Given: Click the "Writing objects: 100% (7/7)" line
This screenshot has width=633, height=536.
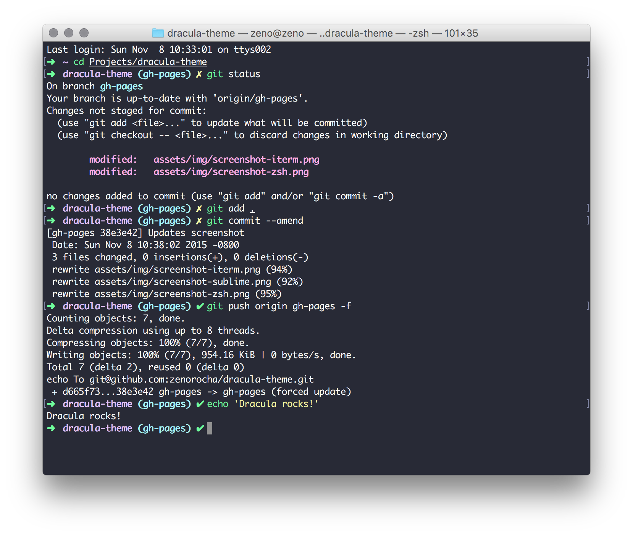Looking at the screenshot, I should click(201, 355).
